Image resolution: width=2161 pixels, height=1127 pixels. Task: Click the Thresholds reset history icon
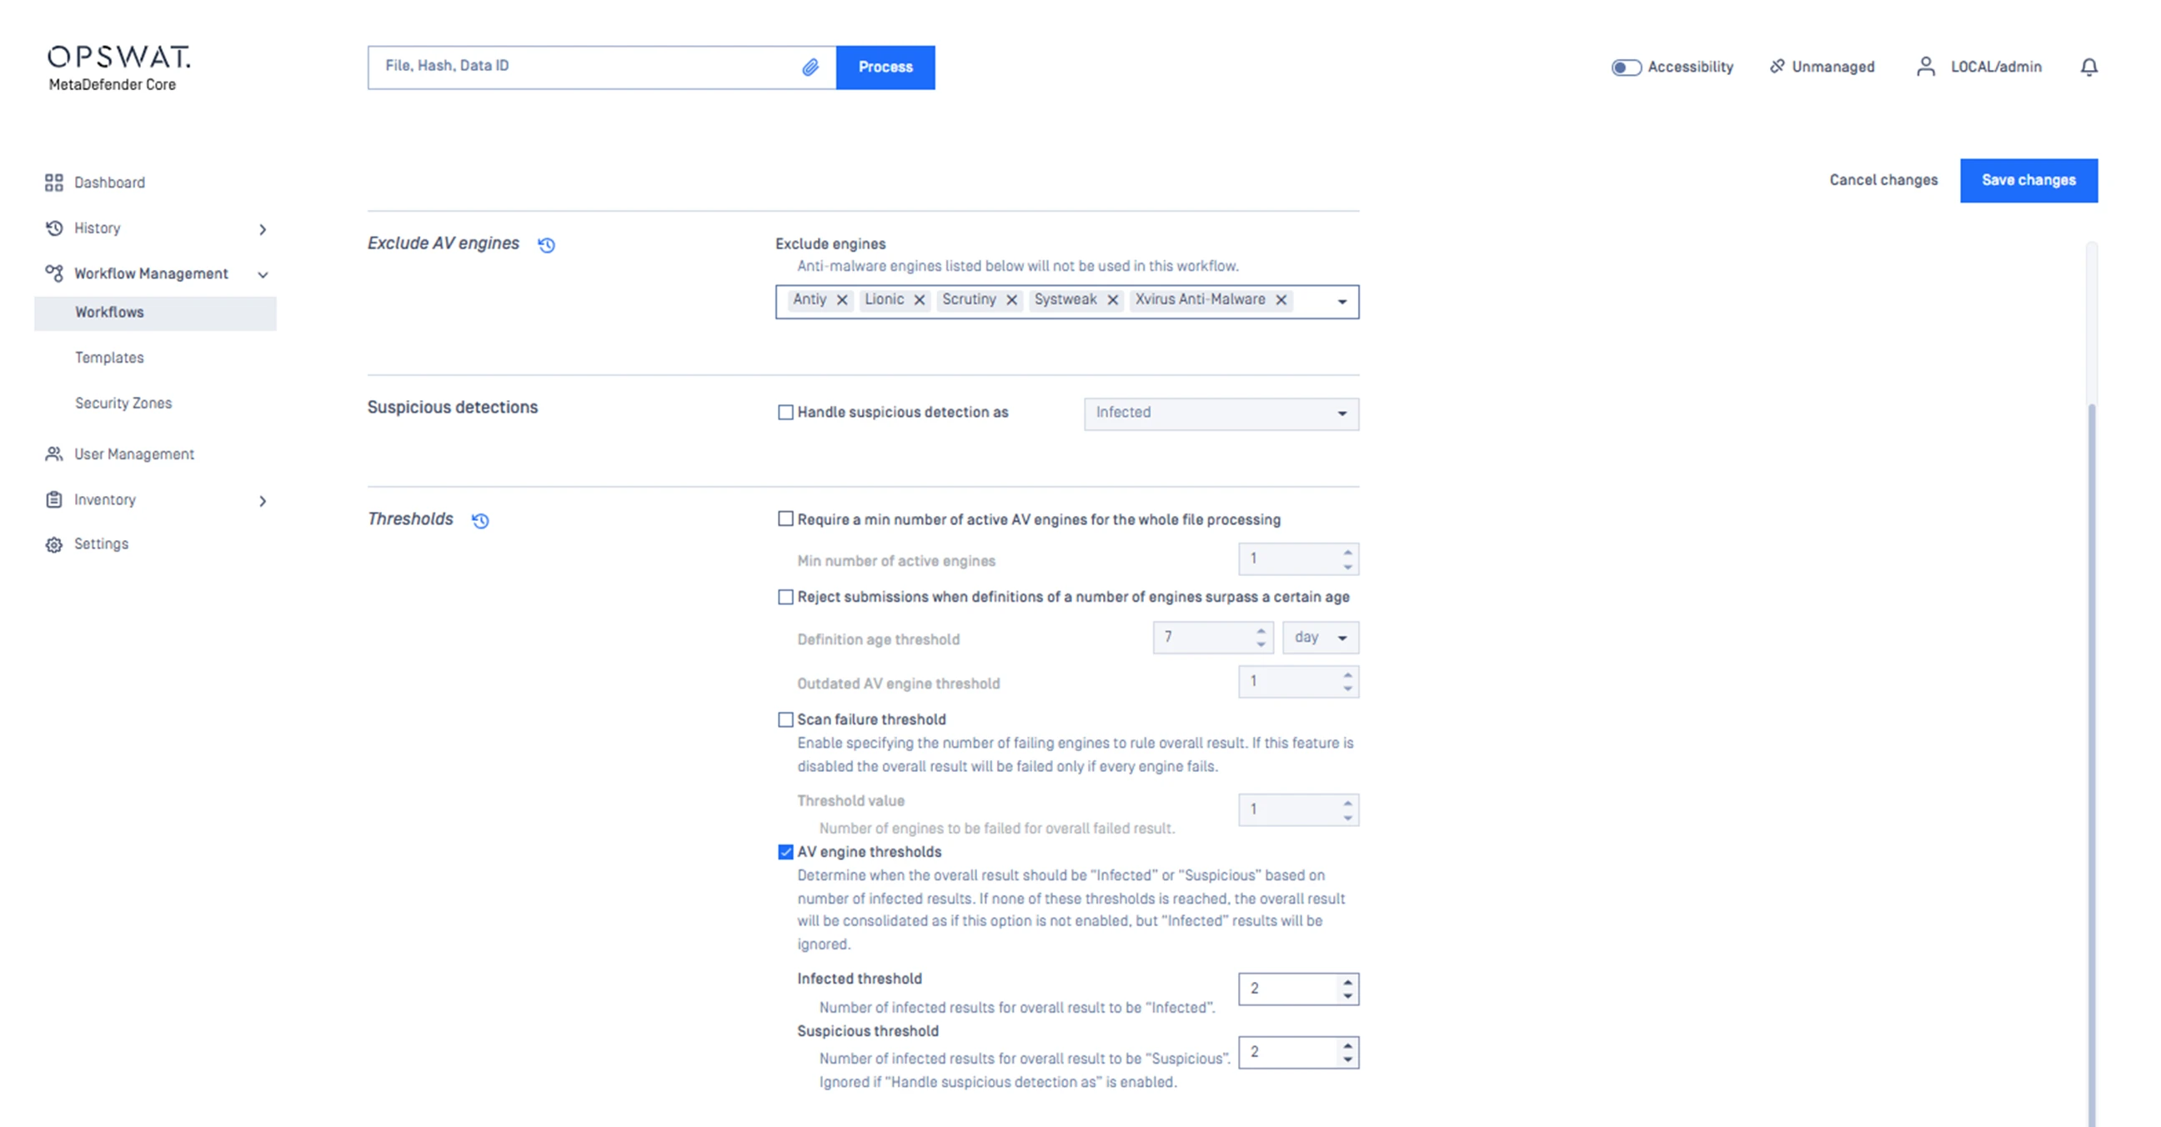[x=480, y=521]
